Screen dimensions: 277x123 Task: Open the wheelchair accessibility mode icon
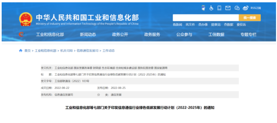point(211,8)
